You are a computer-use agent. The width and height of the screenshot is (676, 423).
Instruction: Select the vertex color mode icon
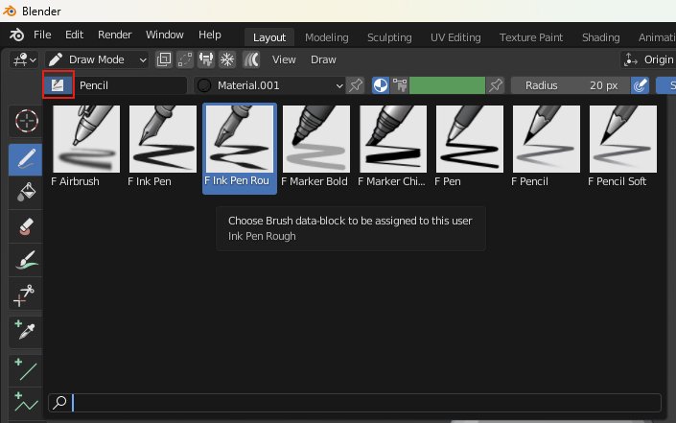coord(400,85)
